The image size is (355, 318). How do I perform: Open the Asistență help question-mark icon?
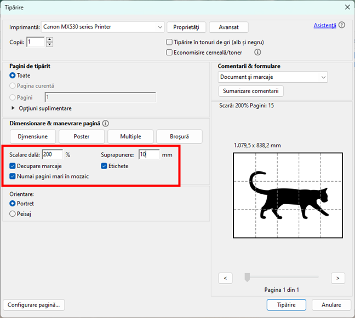(342, 25)
